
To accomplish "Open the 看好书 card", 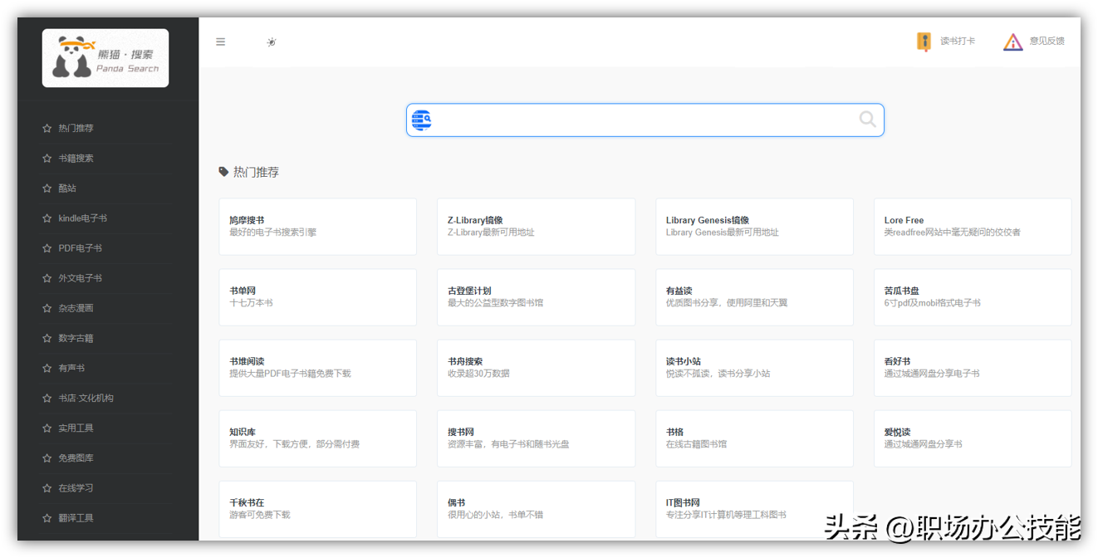I will 973,368.
